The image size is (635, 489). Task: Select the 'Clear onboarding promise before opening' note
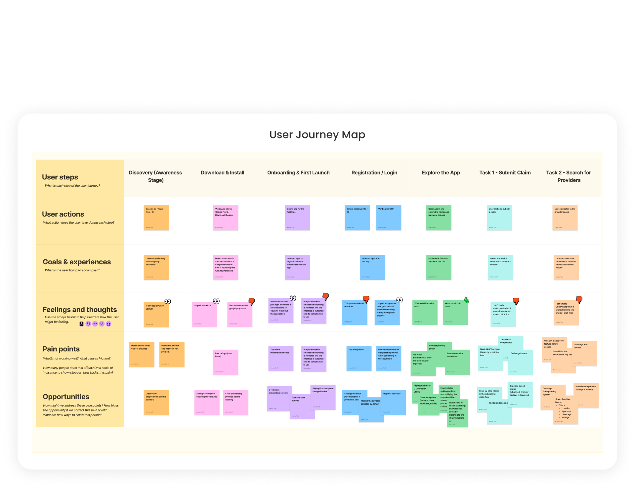[236, 402]
